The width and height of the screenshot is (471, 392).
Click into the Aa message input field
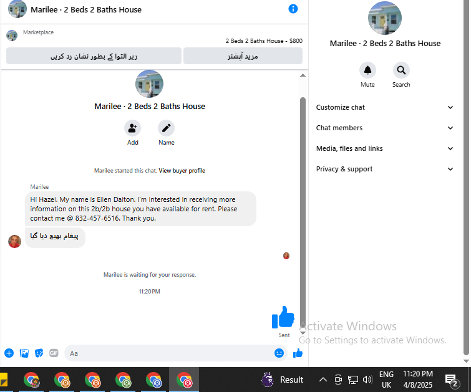click(168, 353)
